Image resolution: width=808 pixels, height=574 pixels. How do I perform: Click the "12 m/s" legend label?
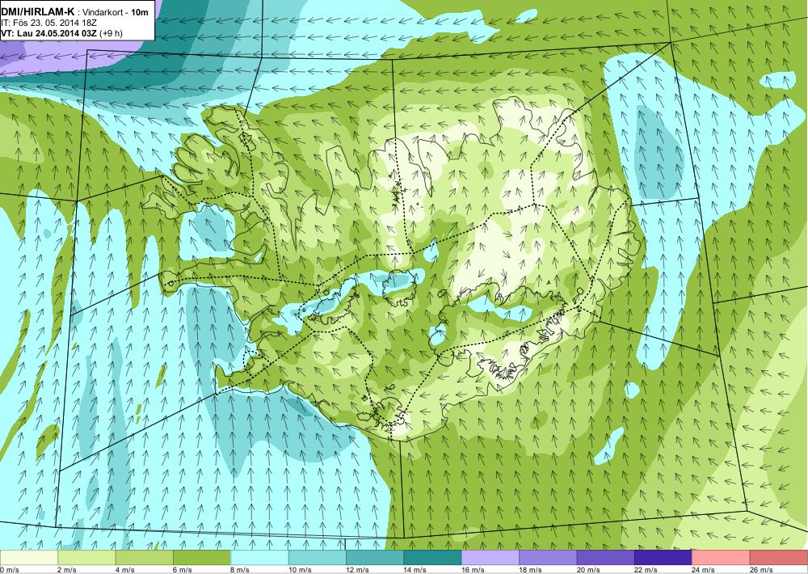[x=358, y=570]
